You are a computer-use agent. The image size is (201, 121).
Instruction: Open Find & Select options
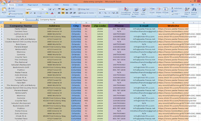point(194,11)
